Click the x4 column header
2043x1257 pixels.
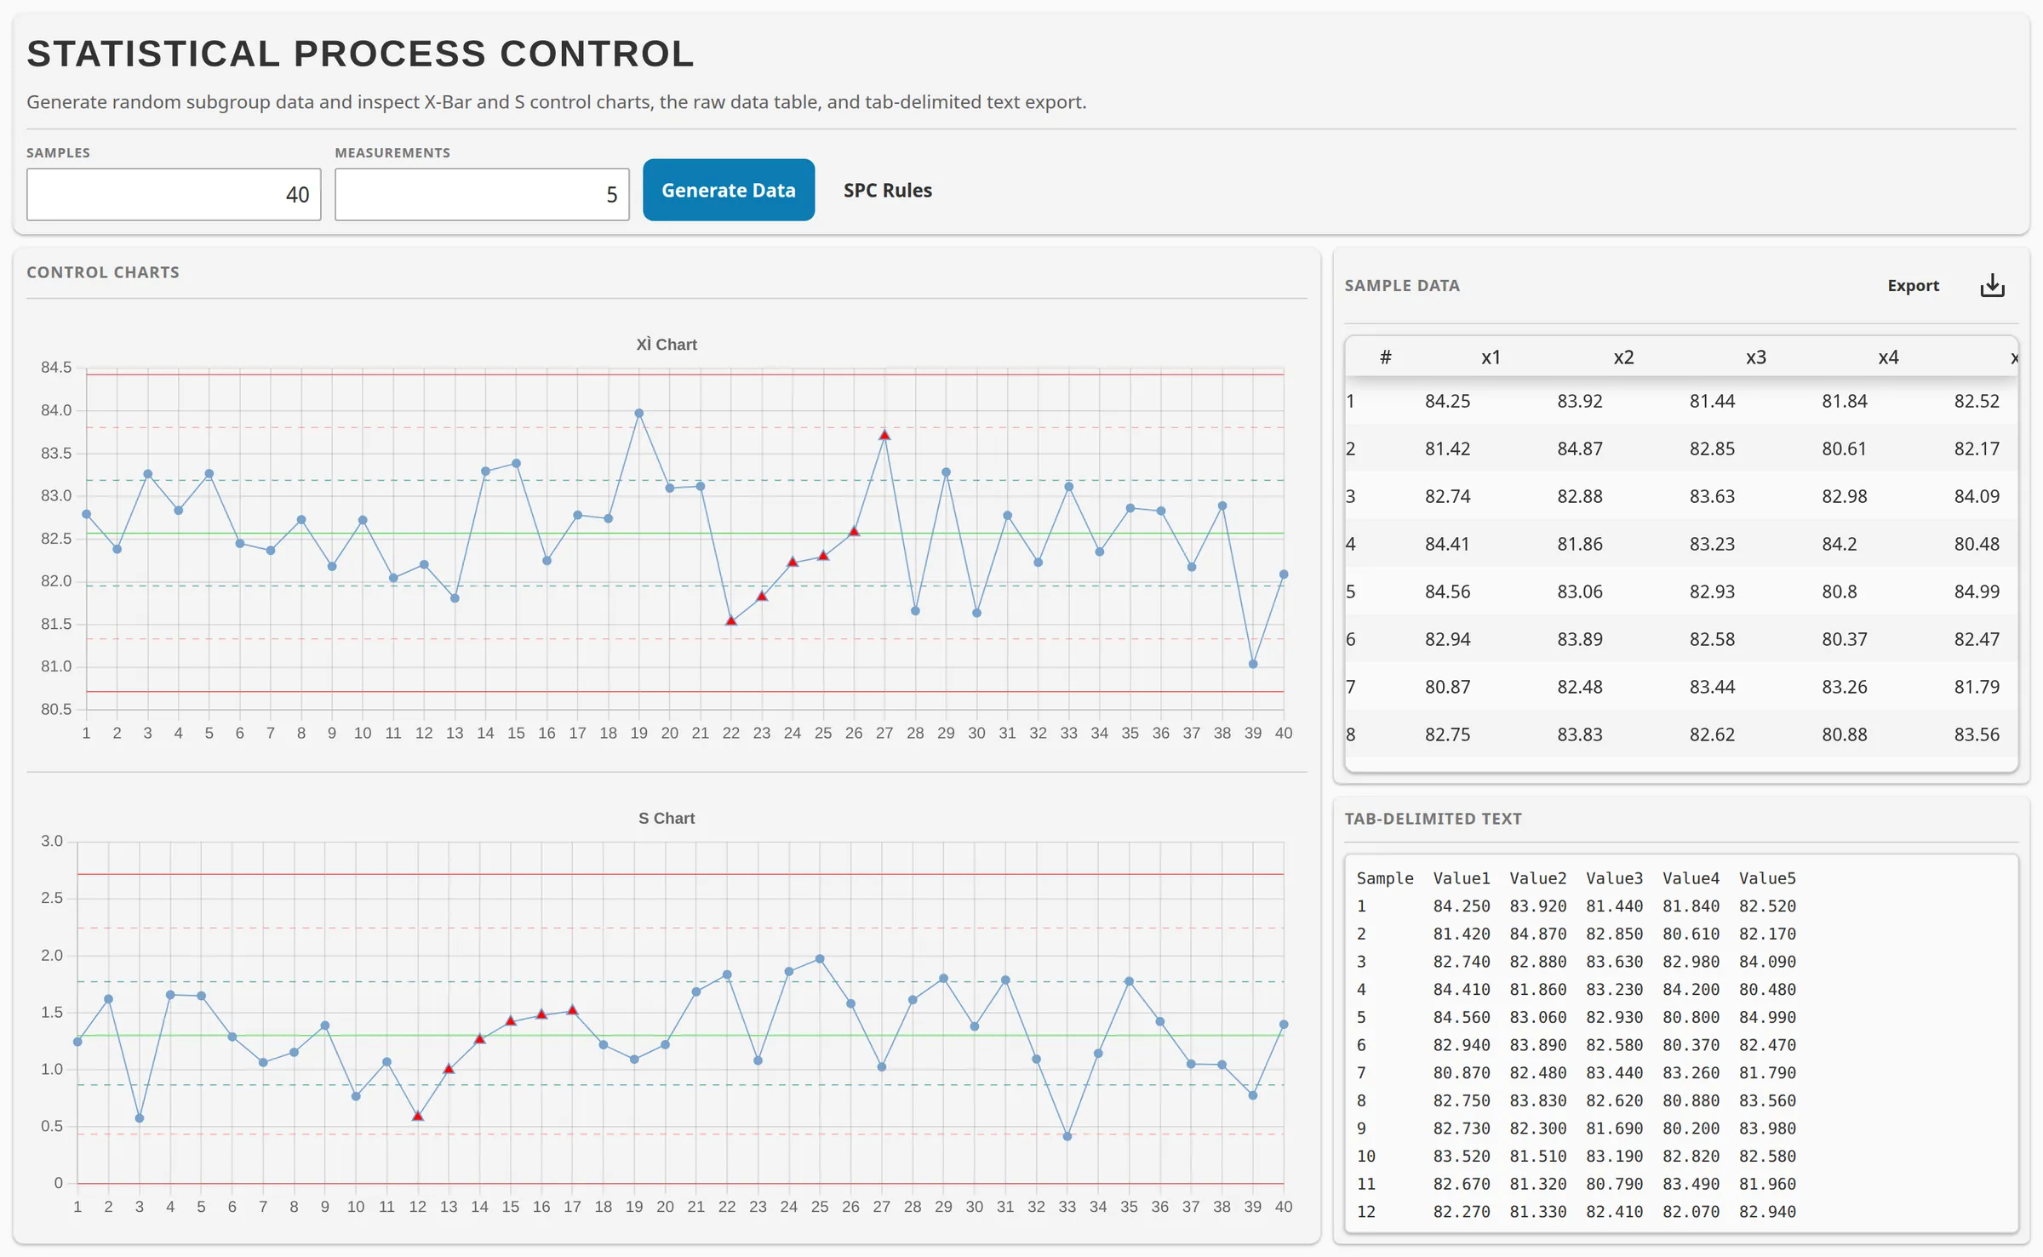click(1888, 357)
